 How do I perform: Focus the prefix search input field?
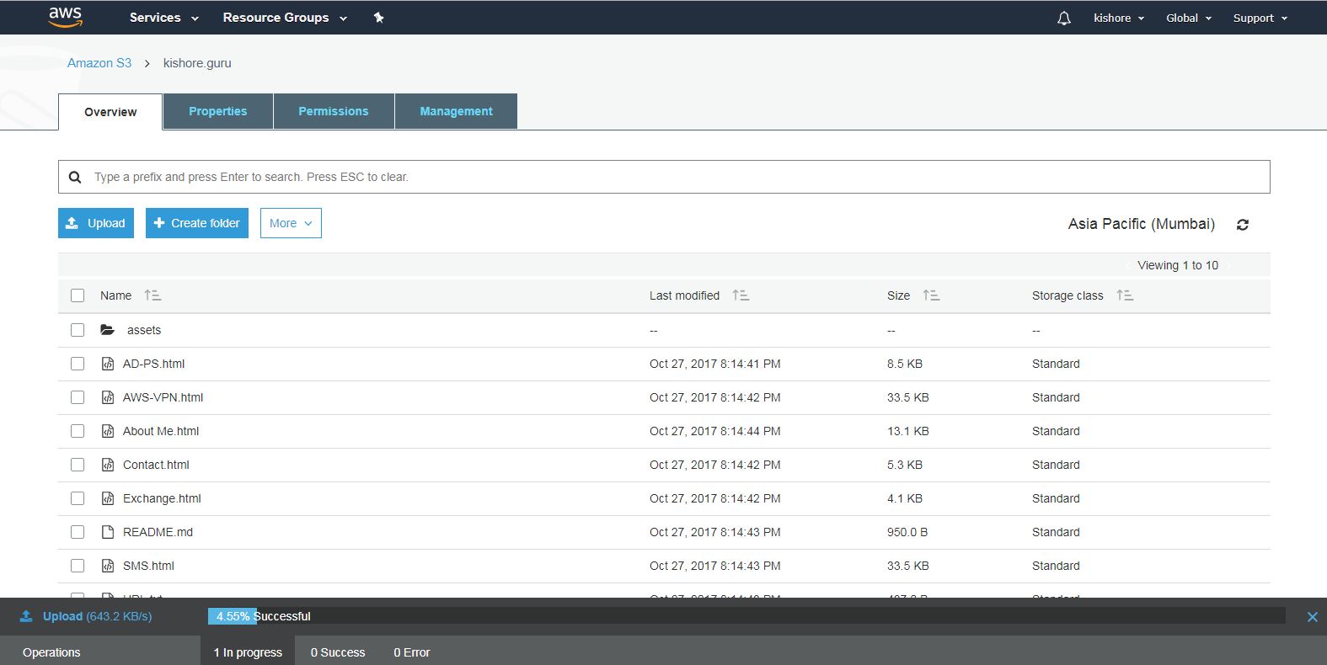coord(674,177)
